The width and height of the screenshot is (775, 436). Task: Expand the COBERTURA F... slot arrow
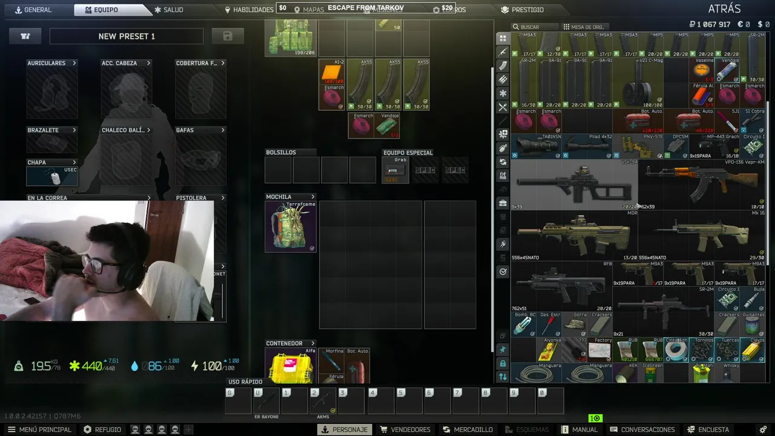click(223, 63)
